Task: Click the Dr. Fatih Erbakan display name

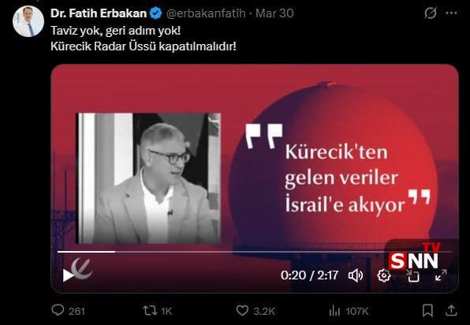Action: (99, 13)
